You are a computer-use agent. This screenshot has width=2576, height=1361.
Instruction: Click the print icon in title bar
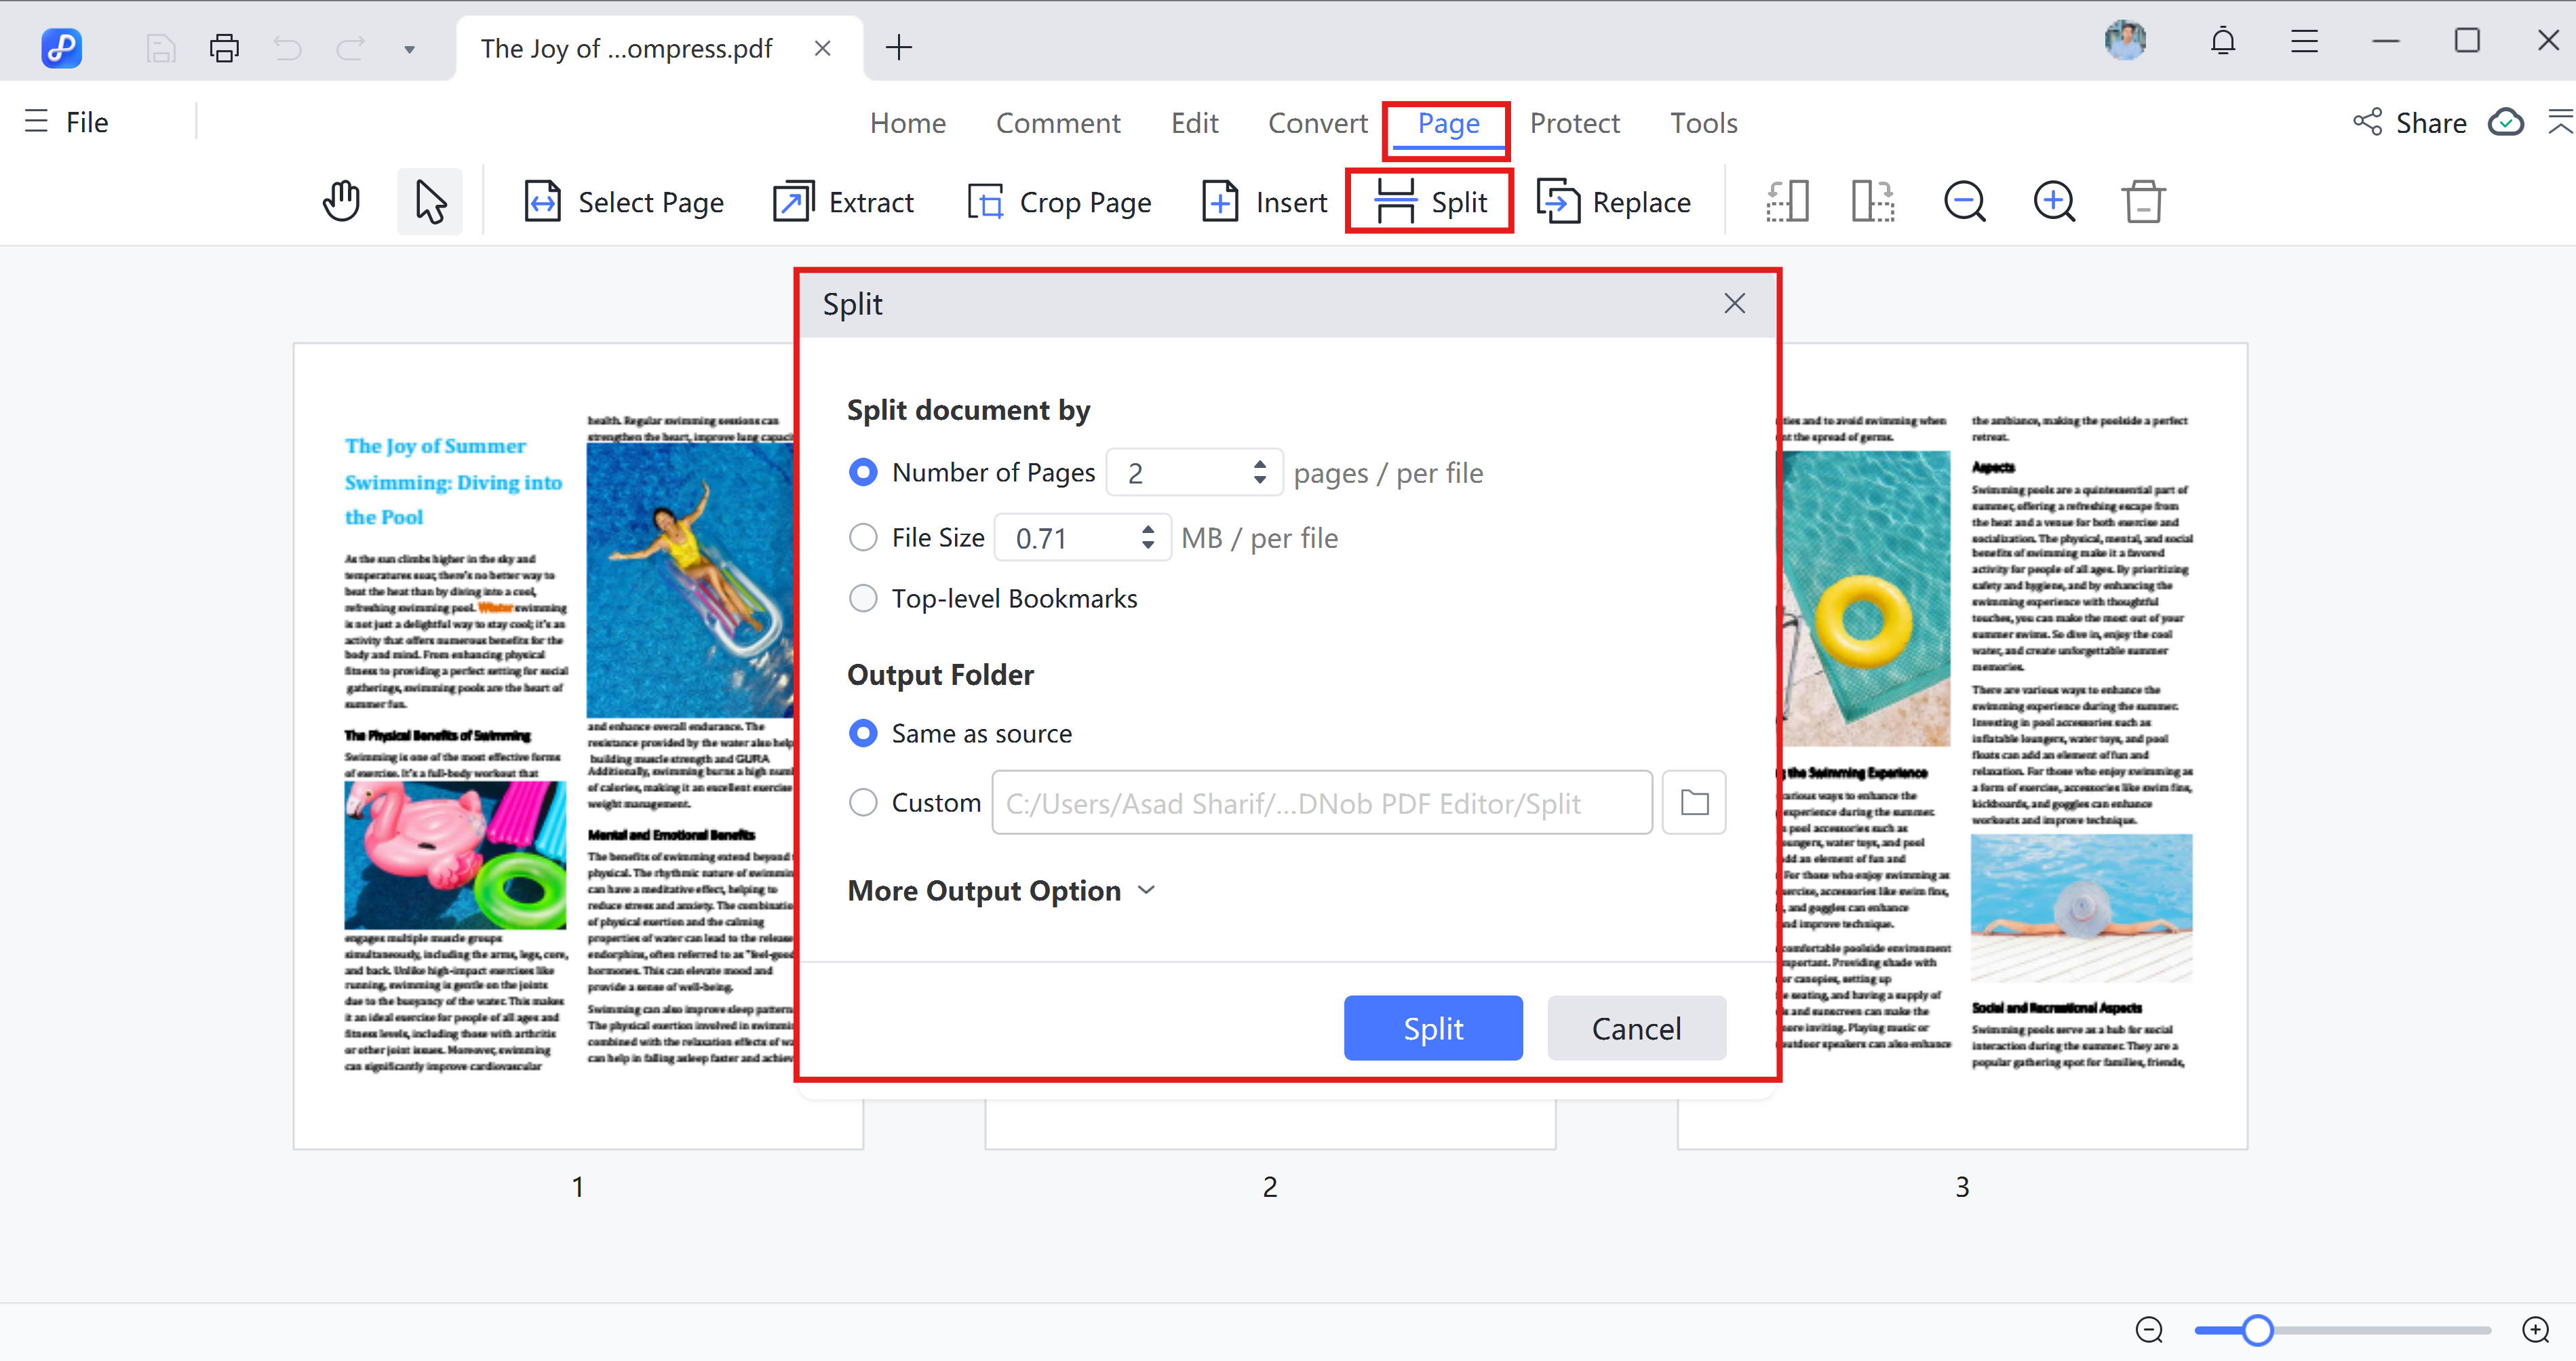[224, 48]
